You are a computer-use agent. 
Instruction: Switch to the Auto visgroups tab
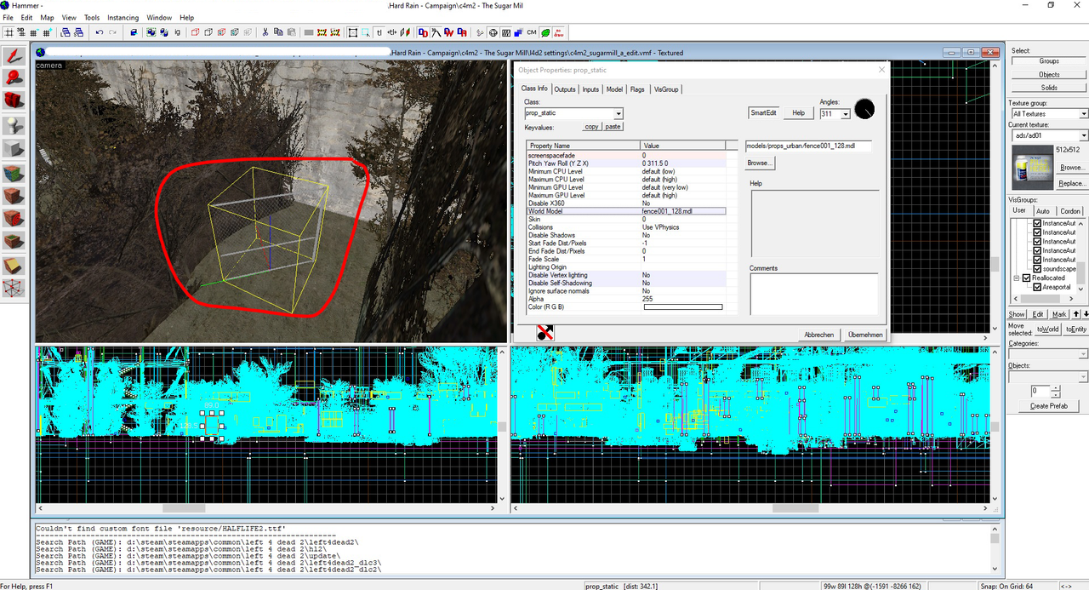click(1043, 211)
